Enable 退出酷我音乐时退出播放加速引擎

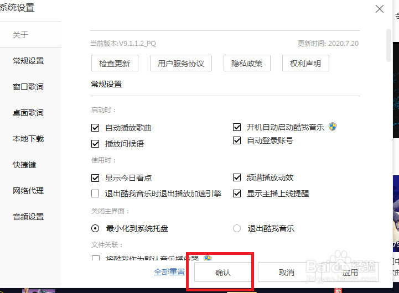[95, 193]
